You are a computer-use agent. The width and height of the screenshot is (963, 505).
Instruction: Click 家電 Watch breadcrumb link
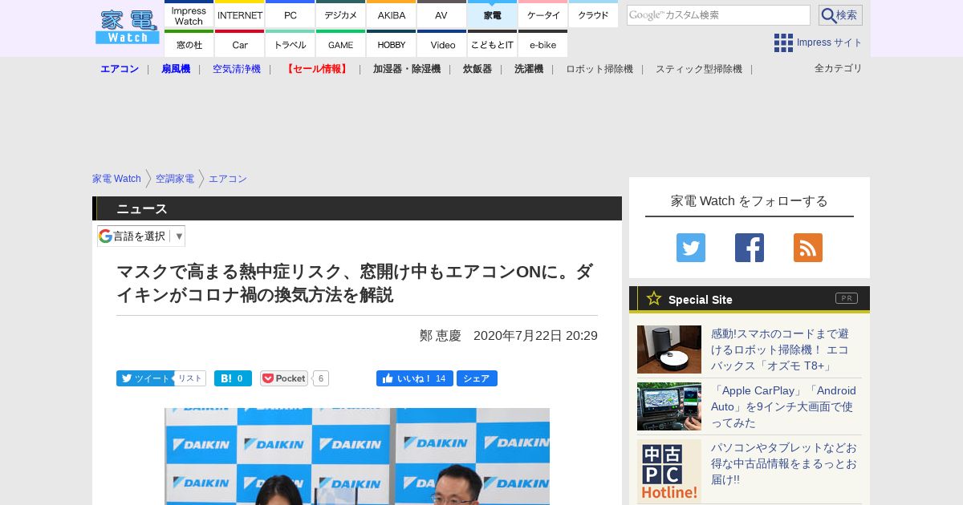click(116, 179)
